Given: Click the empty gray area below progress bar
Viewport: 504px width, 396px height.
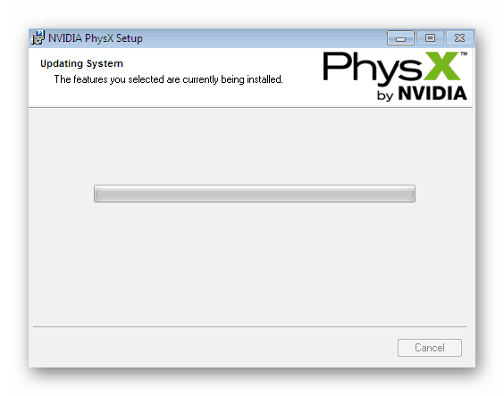Looking at the screenshot, I should [251, 263].
